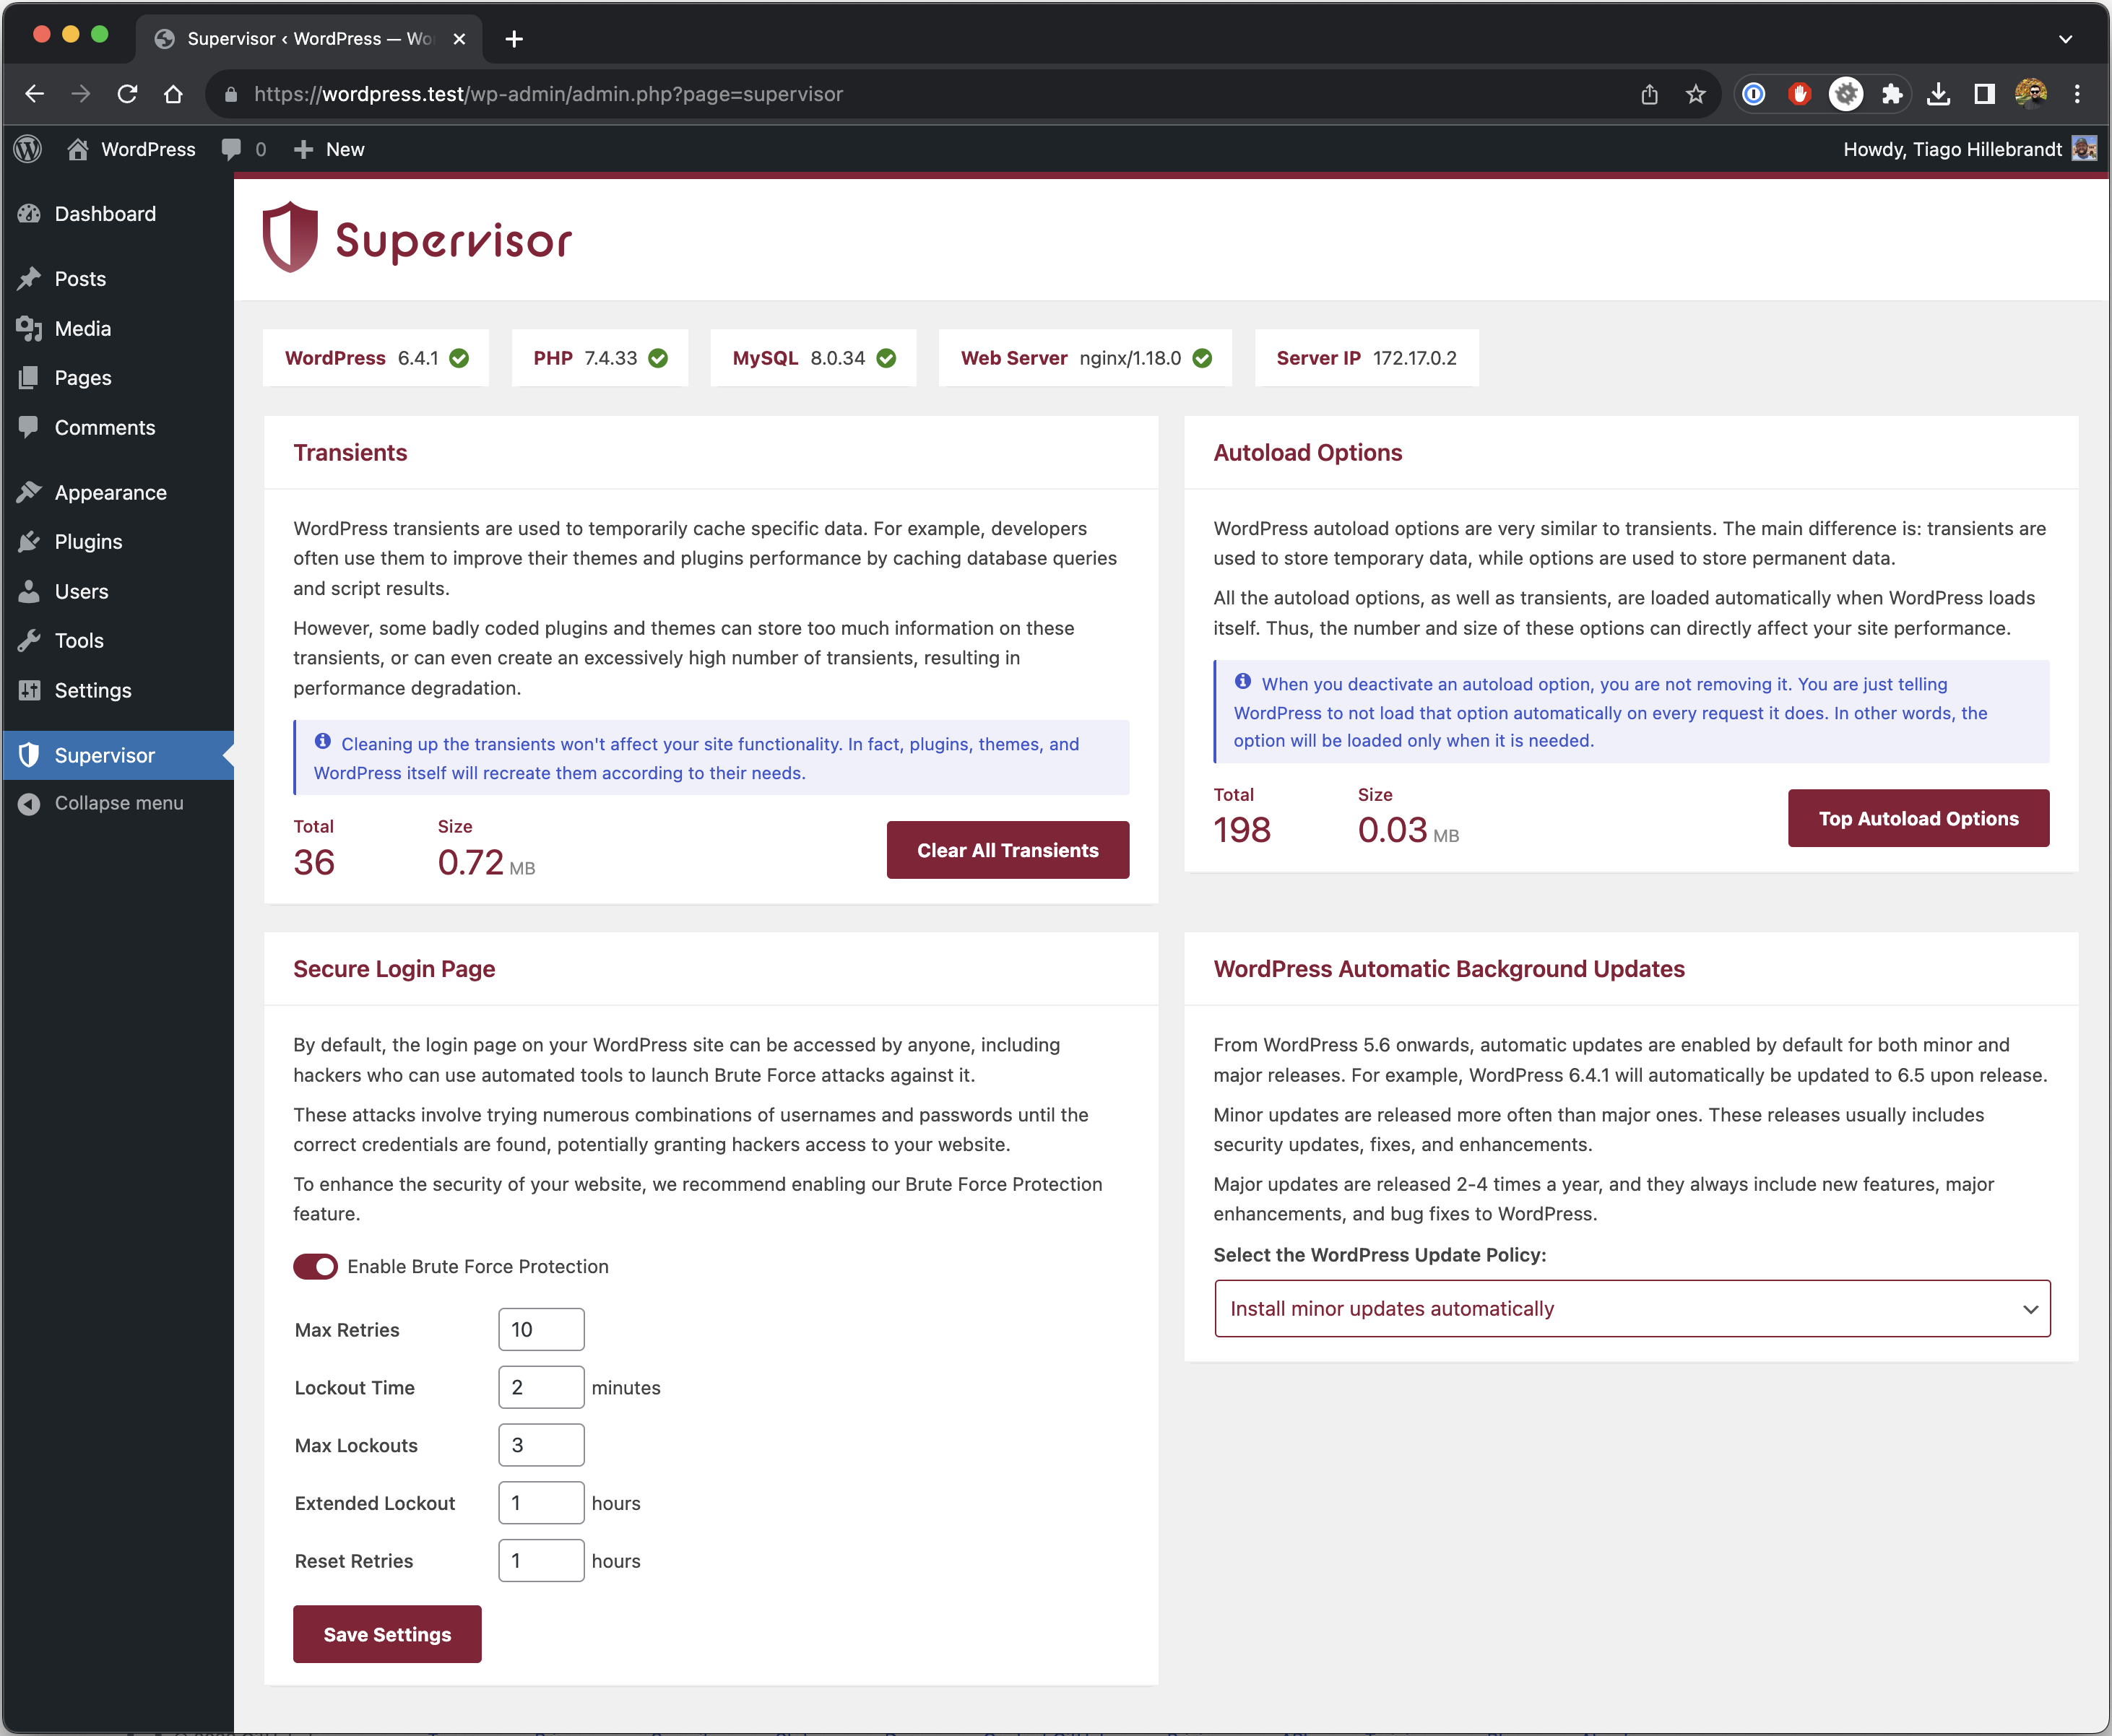Click the Dashboard menu icon
The height and width of the screenshot is (1736, 2112).
coord(32,212)
